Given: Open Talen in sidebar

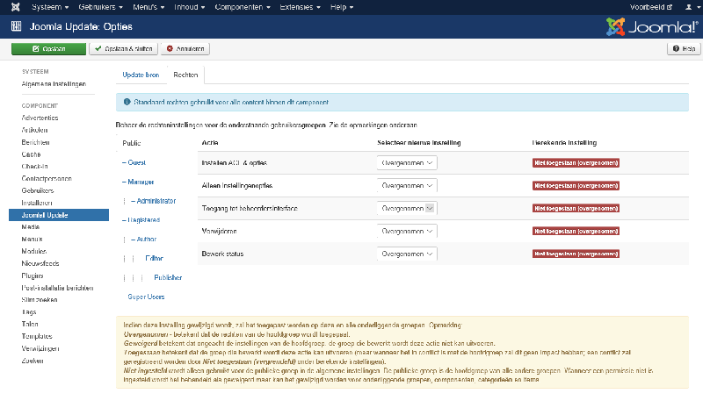Looking at the screenshot, I should (30, 324).
